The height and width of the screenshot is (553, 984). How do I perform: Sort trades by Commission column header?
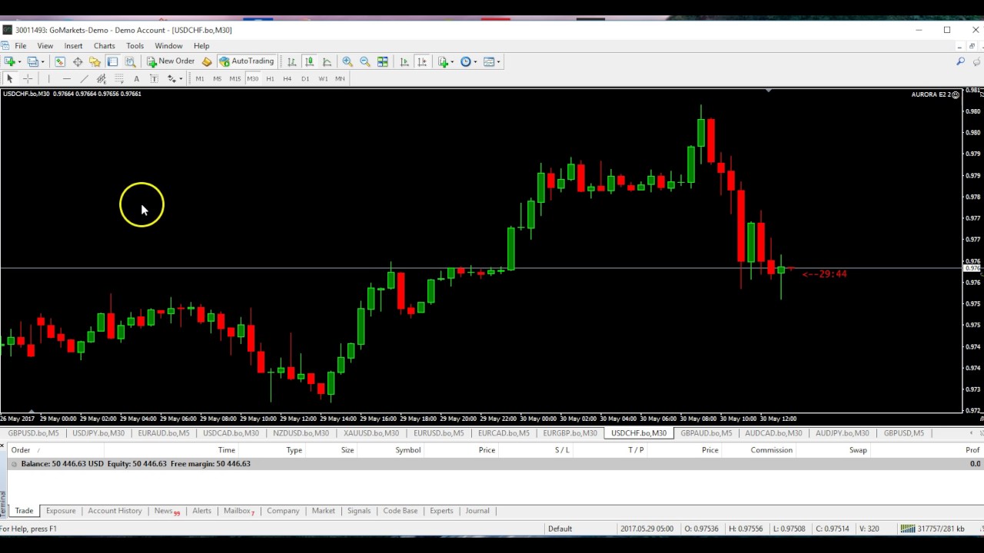click(771, 450)
